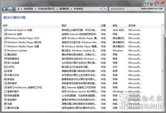Open the Windows Update troubleshooter

17,50
